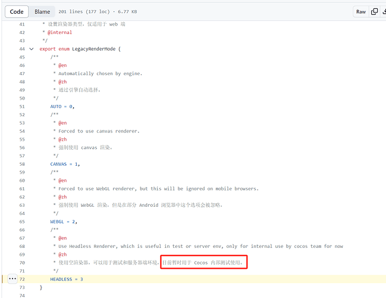Click 'CANVAS = 1,' code text
The height and width of the screenshot is (298, 386).
[65, 164]
